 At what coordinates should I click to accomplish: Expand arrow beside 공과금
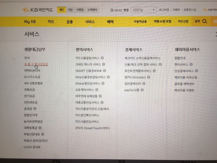[x=35, y=109]
